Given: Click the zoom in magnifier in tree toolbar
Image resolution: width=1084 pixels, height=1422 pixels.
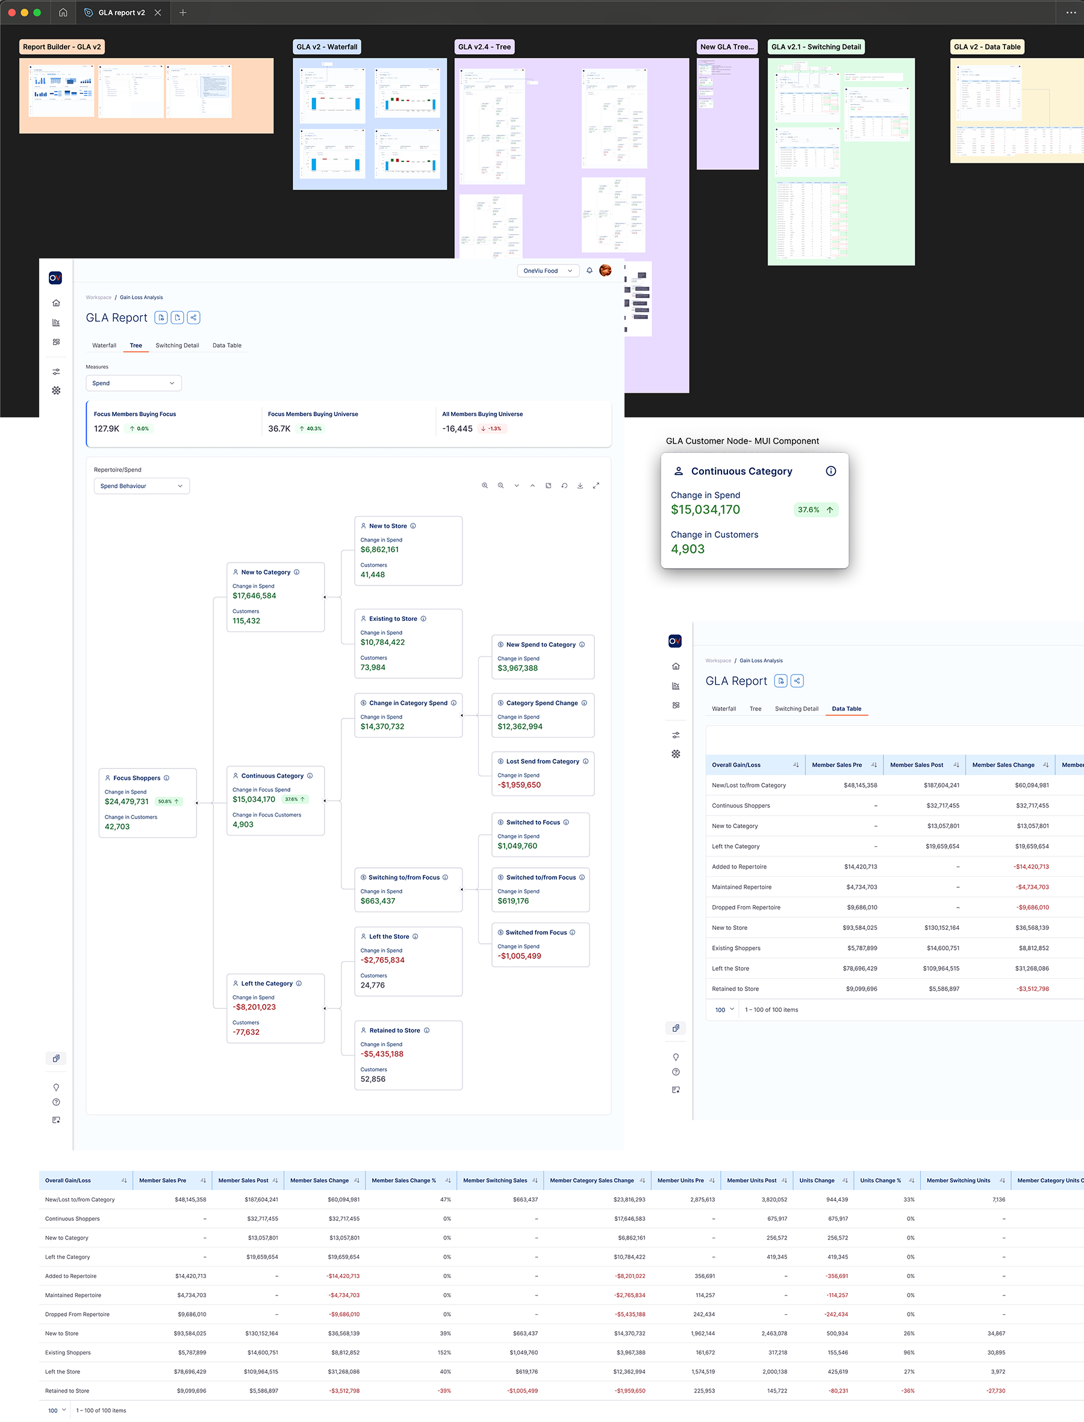Looking at the screenshot, I should [x=485, y=485].
